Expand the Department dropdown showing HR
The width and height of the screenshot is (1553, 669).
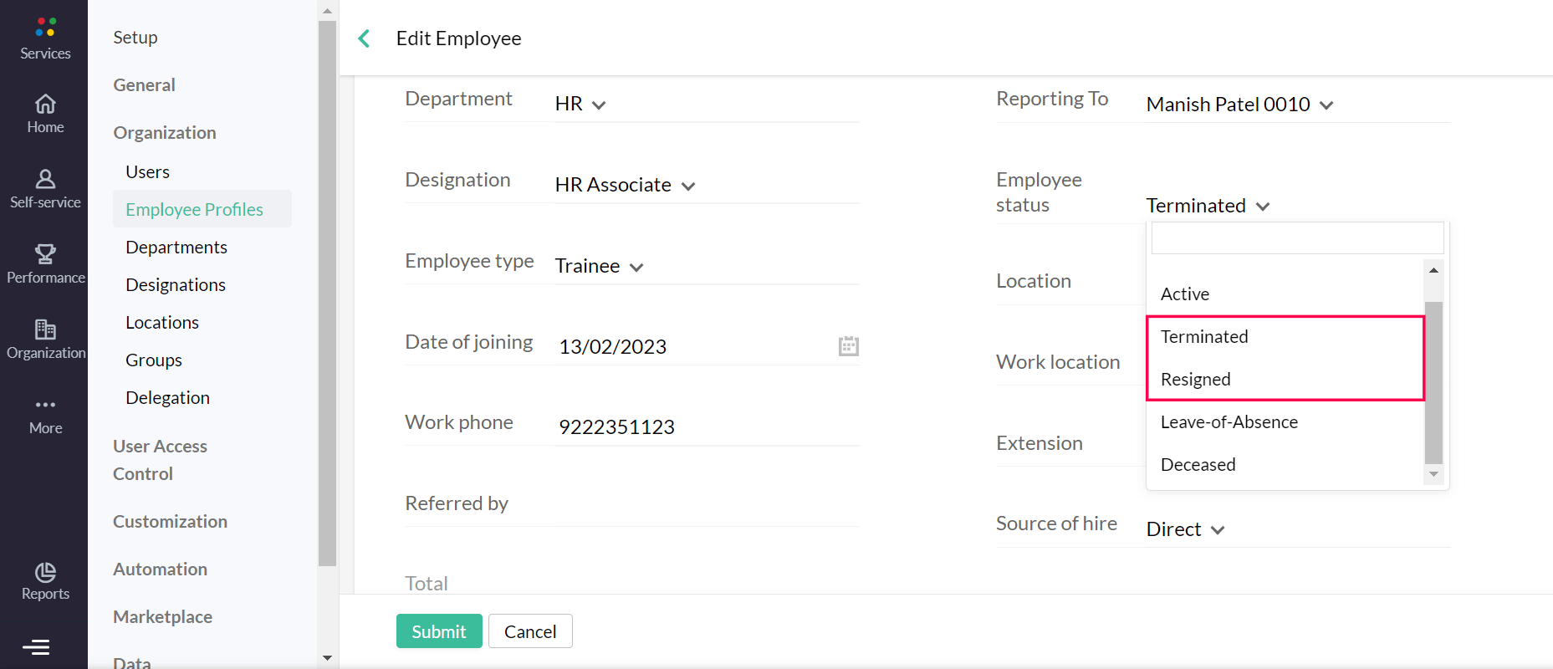(581, 105)
